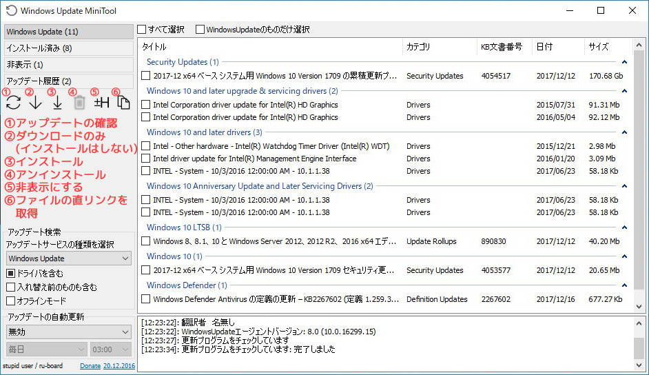Switch to the 非表示 (1) tab
The height and width of the screenshot is (375, 649).
[x=69, y=65]
